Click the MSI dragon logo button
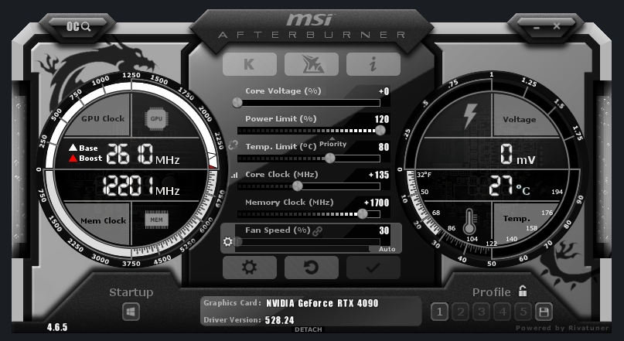 tap(311, 64)
